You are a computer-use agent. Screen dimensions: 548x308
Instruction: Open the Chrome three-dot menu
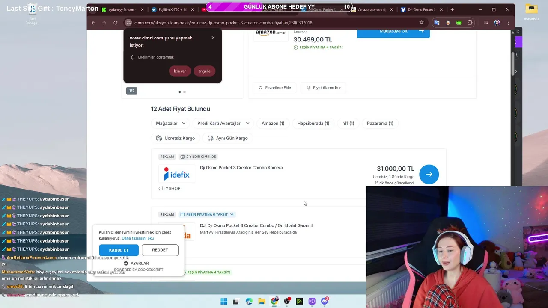click(x=508, y=23)
